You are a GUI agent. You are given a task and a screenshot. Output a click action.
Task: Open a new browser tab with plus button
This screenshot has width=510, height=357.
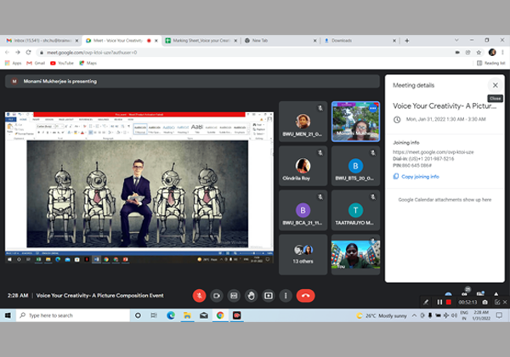point(407,40)
